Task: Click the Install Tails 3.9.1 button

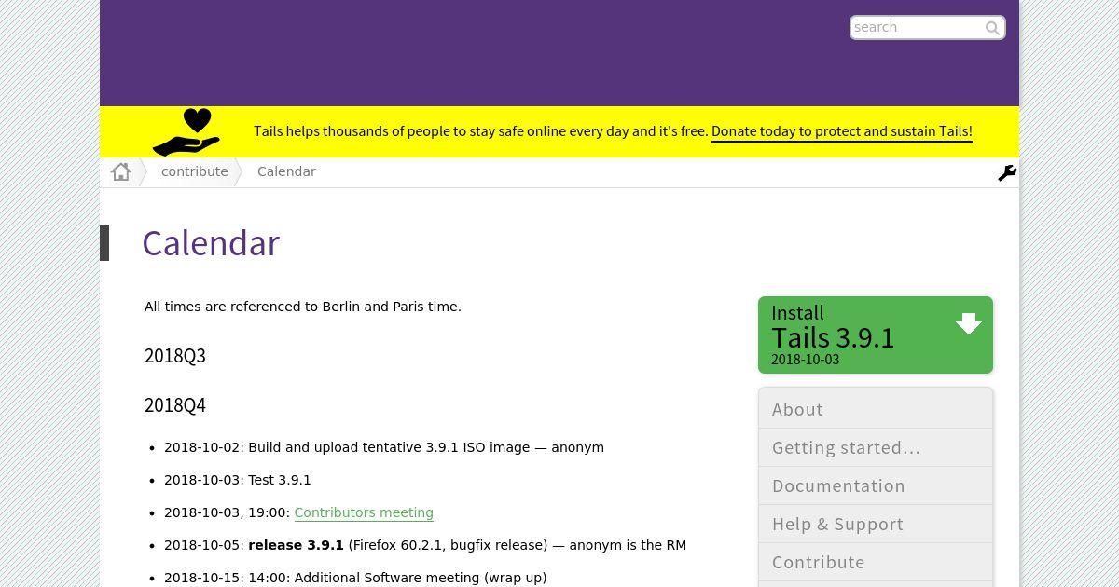Action: coord(876,334)
